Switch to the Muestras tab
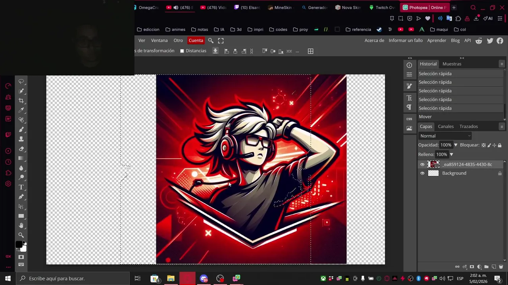Screen dimensions: 508x285 452,64
